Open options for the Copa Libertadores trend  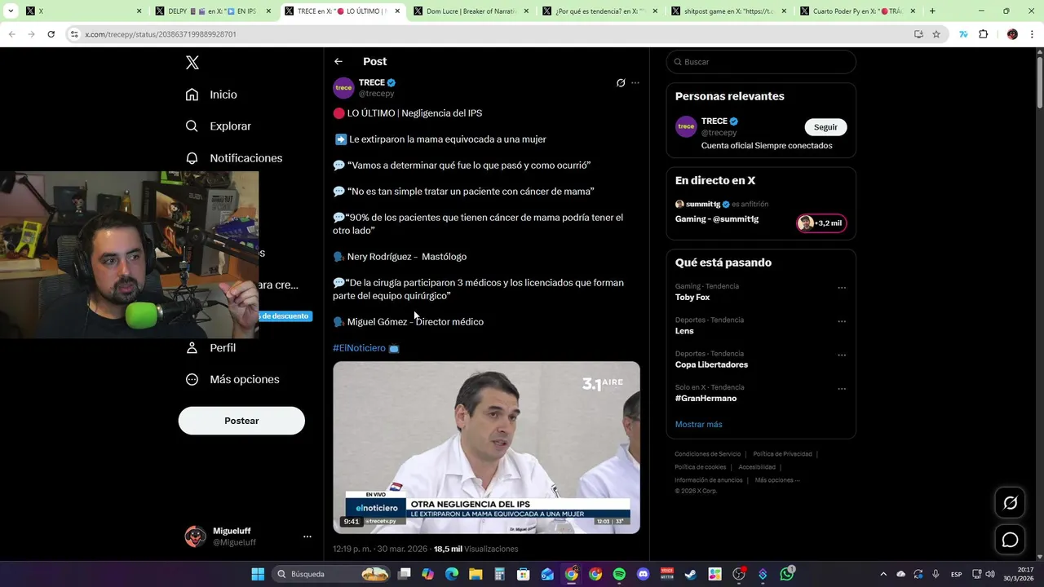pos(842,355)
